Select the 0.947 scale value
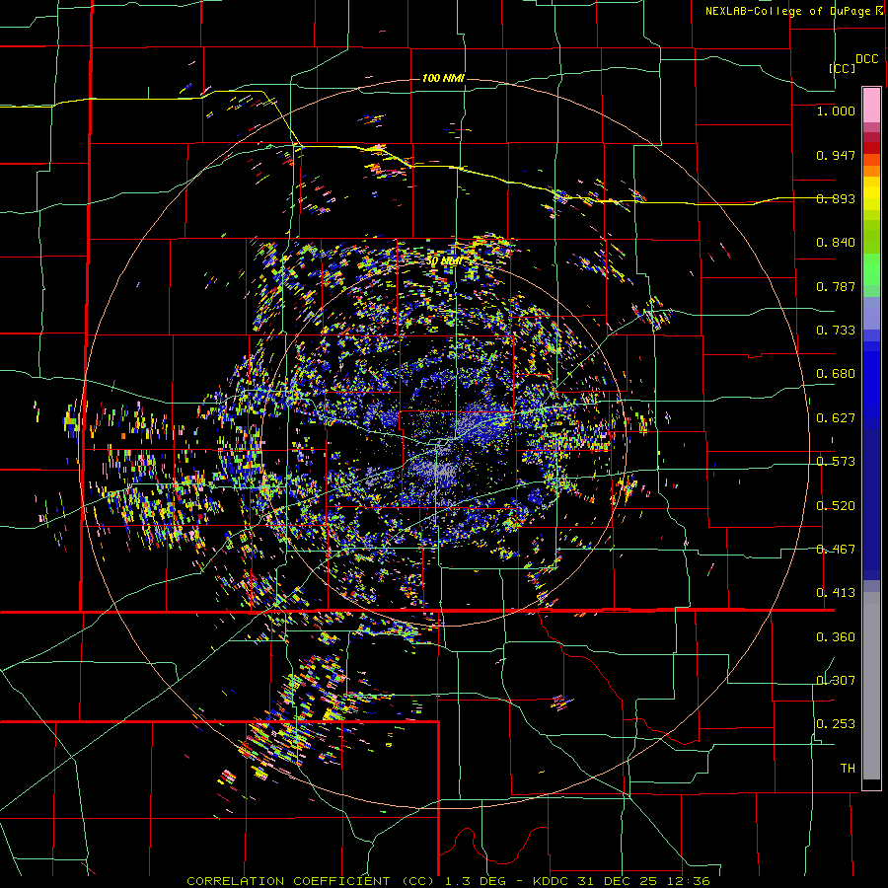Viewport: 888px width, 888px height. pyautogui.click(x=836, y=155)
